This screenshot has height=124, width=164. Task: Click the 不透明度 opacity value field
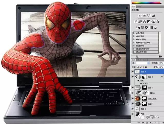pyautogui.click(x=161, y=63)
